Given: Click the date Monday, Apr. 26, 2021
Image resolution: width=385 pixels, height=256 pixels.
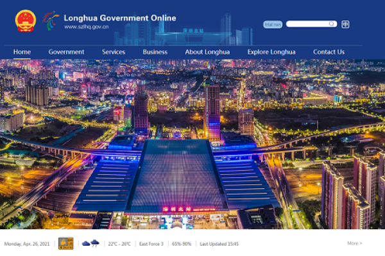Looking at the screenshot, I should [27, 244].
